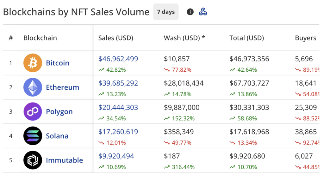324x173 pixels.
Task: Click Bitcoin buyers count 5,696
Action: click(304, 59)
